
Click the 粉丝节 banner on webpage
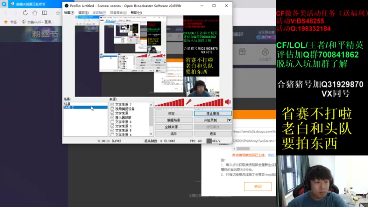pos(45,34)
